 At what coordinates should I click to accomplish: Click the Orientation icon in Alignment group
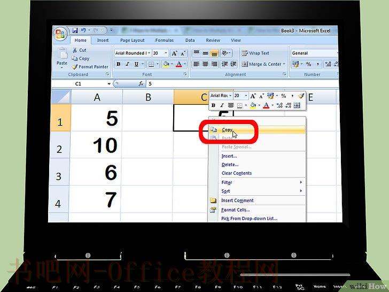224,52
